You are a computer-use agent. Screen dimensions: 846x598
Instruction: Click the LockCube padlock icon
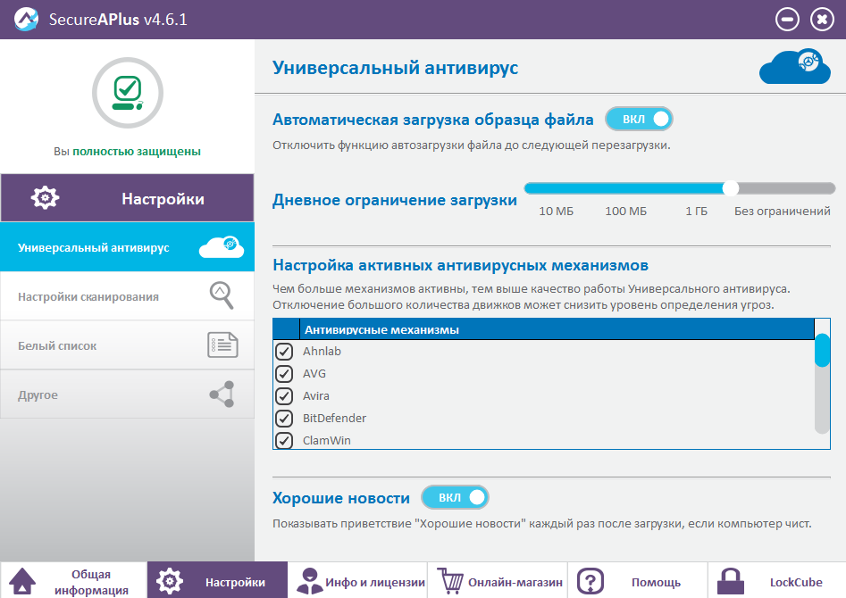click(x=731, y=581)
